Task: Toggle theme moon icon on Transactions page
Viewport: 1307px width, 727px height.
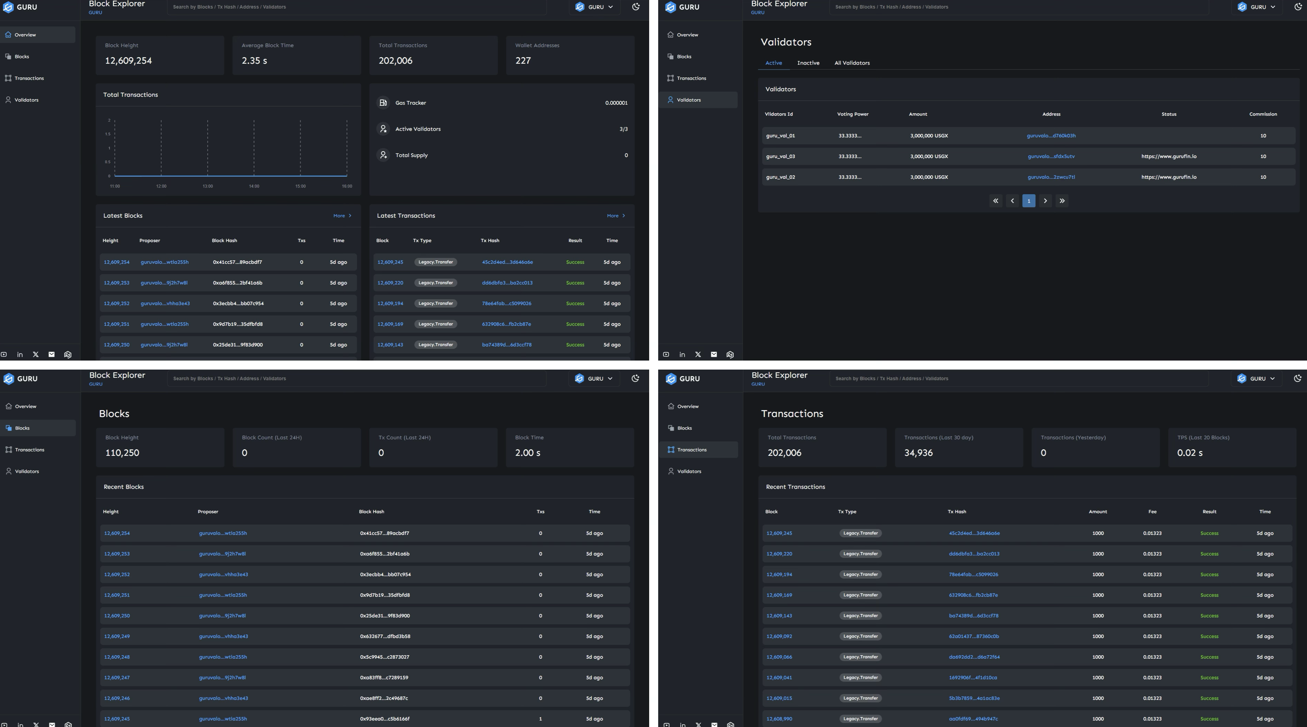Action: click(1298, 378)
